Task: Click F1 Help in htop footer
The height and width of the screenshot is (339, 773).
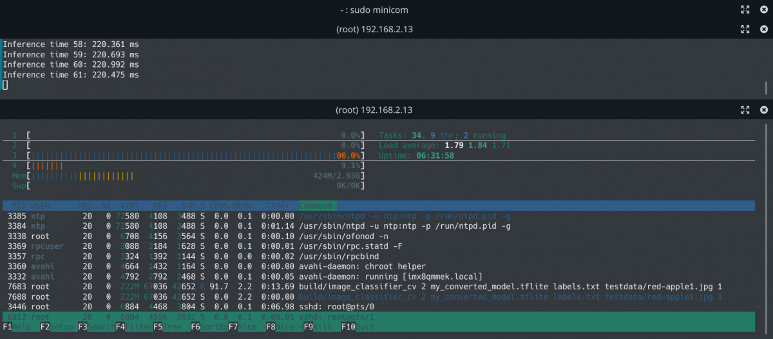Action: (17, 327)
